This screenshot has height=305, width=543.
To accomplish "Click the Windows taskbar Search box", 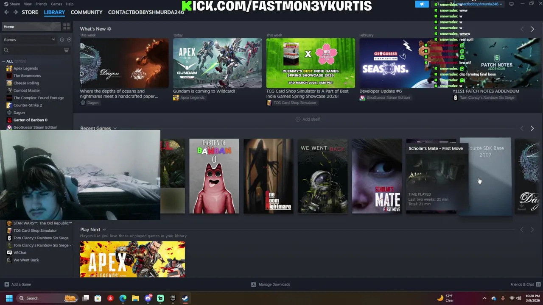I will 47,298.
